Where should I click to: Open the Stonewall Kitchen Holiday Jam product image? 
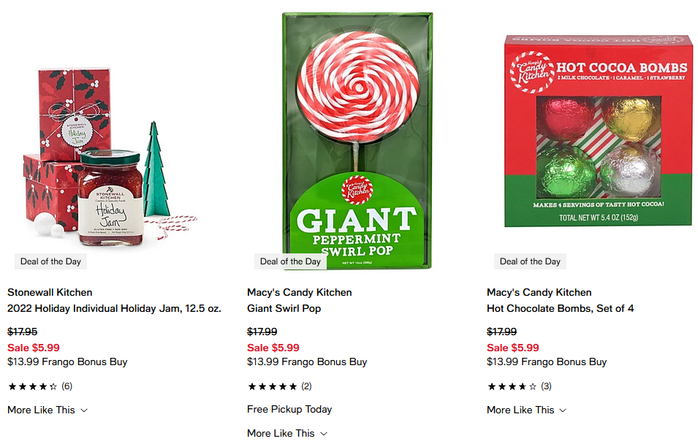(x=110, y=157)
